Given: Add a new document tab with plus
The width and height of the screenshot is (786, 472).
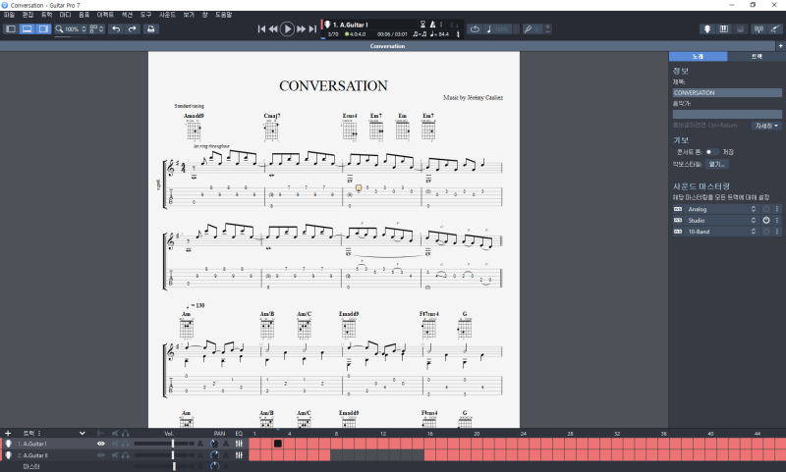Looking at the screenshot, I should pos(780,46).
